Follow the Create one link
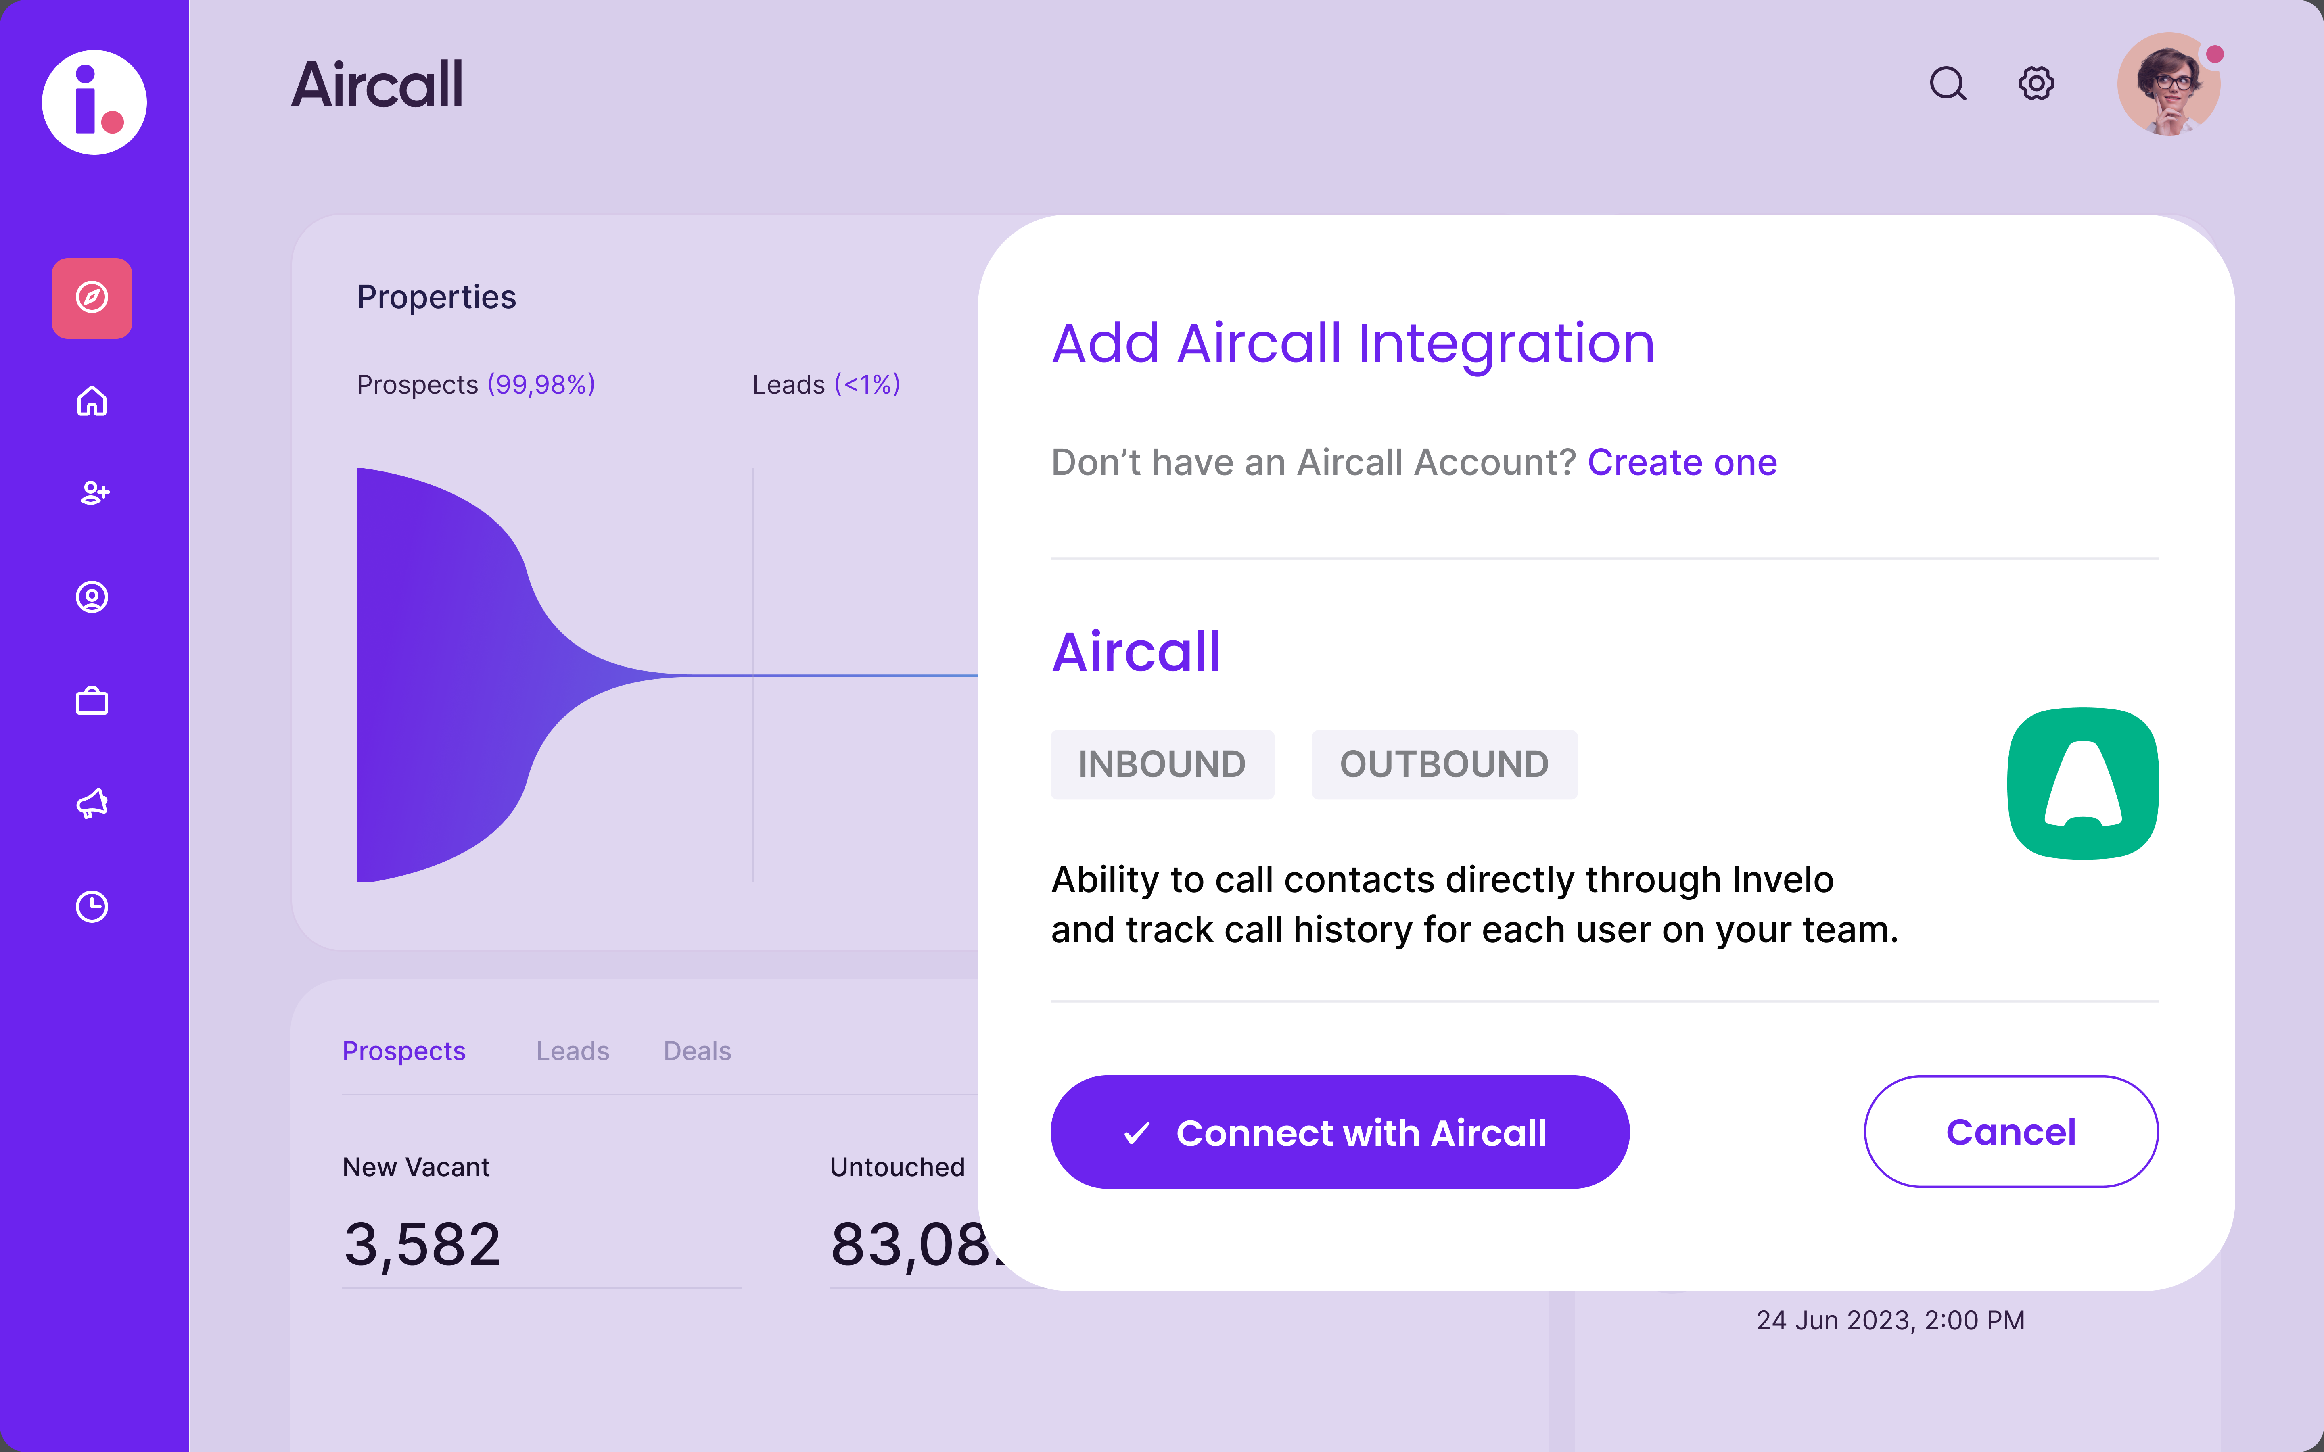Screen dimensions: 2324x1452 [x=1682, y=463]
